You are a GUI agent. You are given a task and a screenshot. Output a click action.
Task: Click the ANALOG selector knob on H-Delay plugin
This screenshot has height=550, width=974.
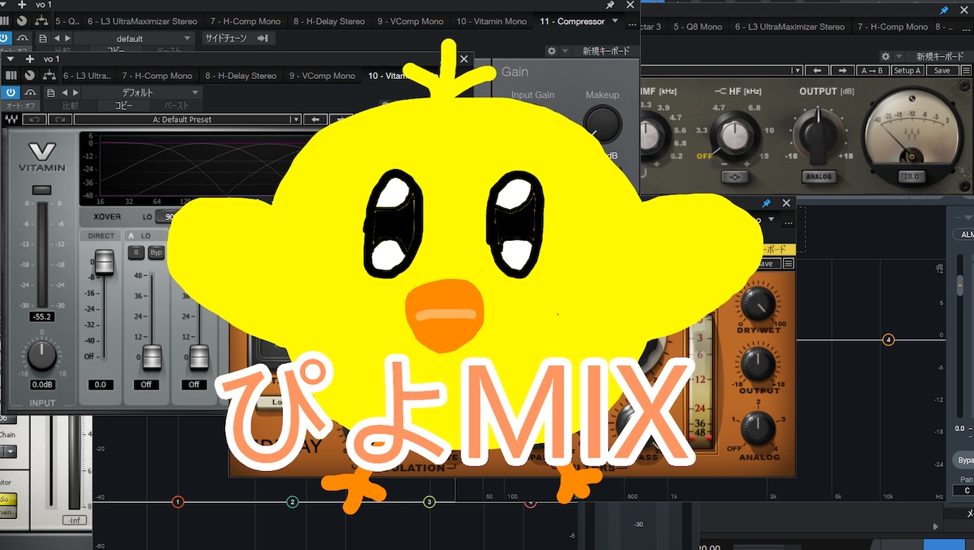pyautogui.click(x=758, y=430)
